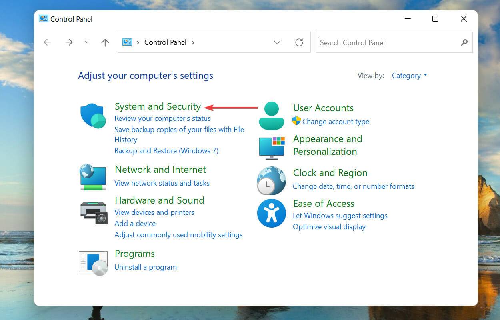Select the Appearance and Personalization icon

coord(271,147)
